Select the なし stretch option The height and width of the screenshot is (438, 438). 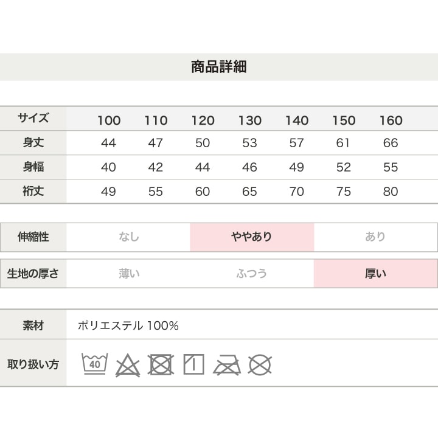[x=128, y=237]
